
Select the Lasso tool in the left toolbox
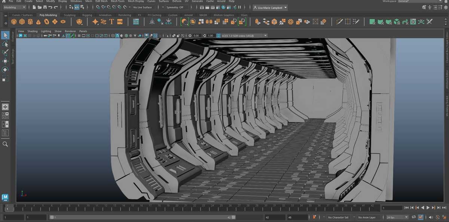click(x=5, y=44)
